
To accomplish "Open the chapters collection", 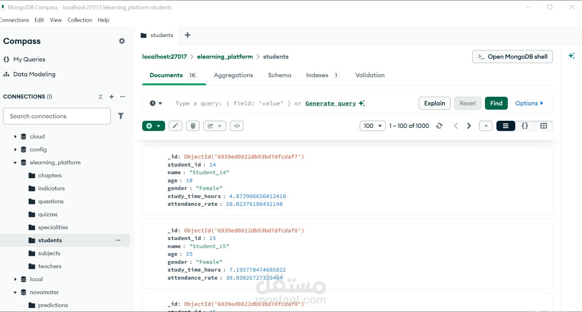I will 50,175.
